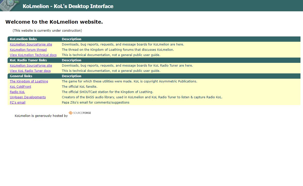303x186 pixels.
Task: Click the Description header beside 'General links'
Action: click(71, 76)
